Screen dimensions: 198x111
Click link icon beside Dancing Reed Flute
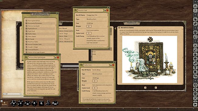(26, 21)
